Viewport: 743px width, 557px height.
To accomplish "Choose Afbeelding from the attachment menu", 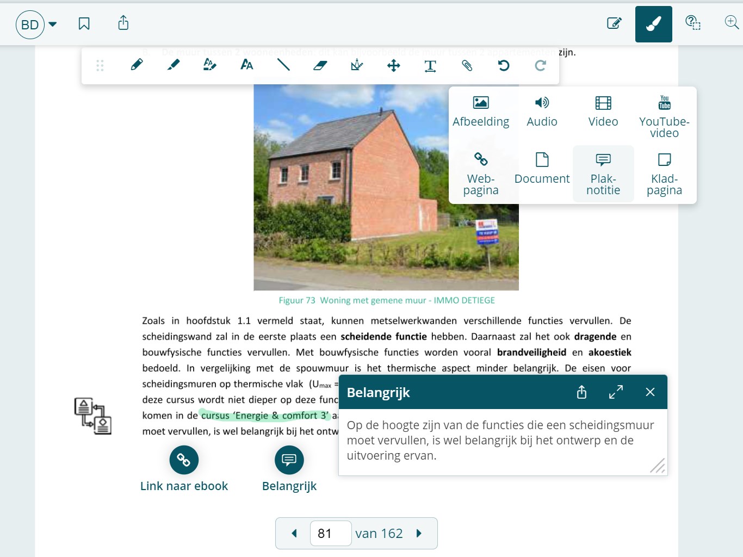I will 481,112.
